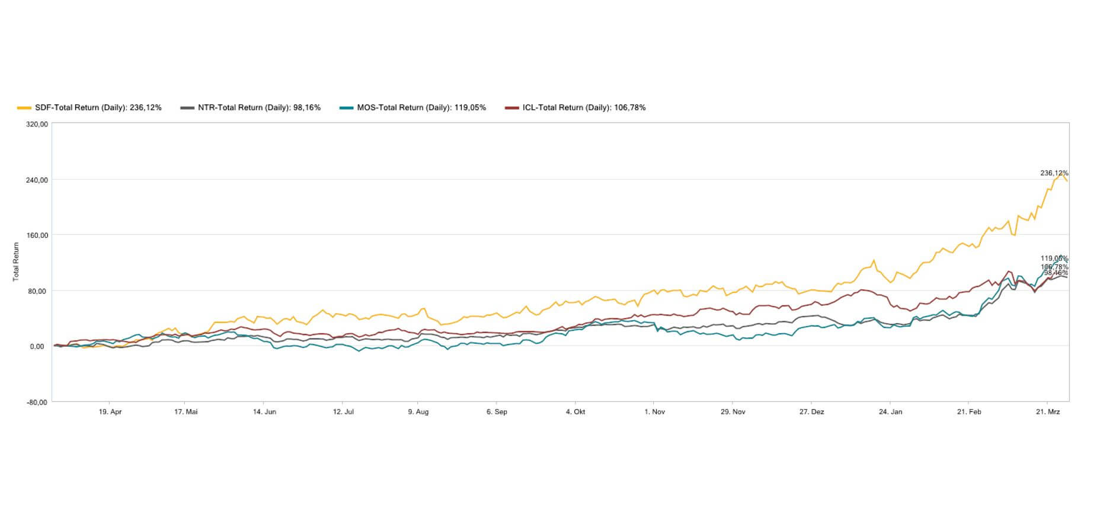Select the 27. Dez date marker
The height and width of the screenshot is (514, 1100).
[811, 412]
